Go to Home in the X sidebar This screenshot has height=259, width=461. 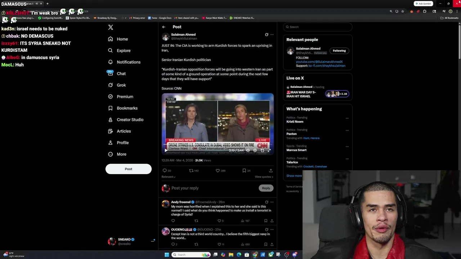click(x=118, y=39)
